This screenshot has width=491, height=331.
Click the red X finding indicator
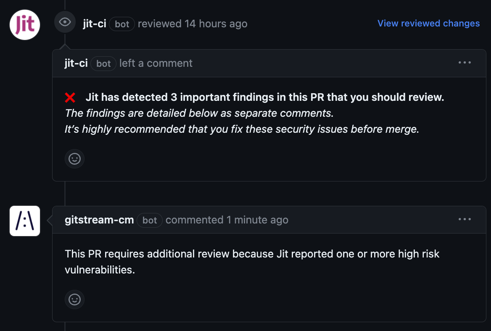(71, 97)
